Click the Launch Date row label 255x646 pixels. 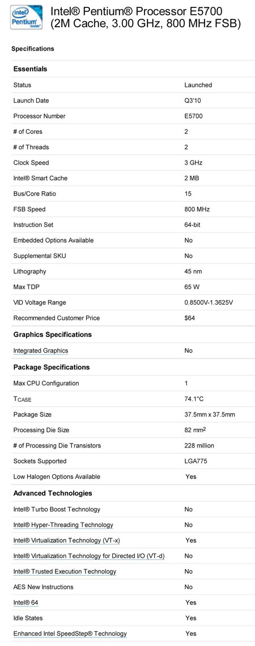coord(31,100)
